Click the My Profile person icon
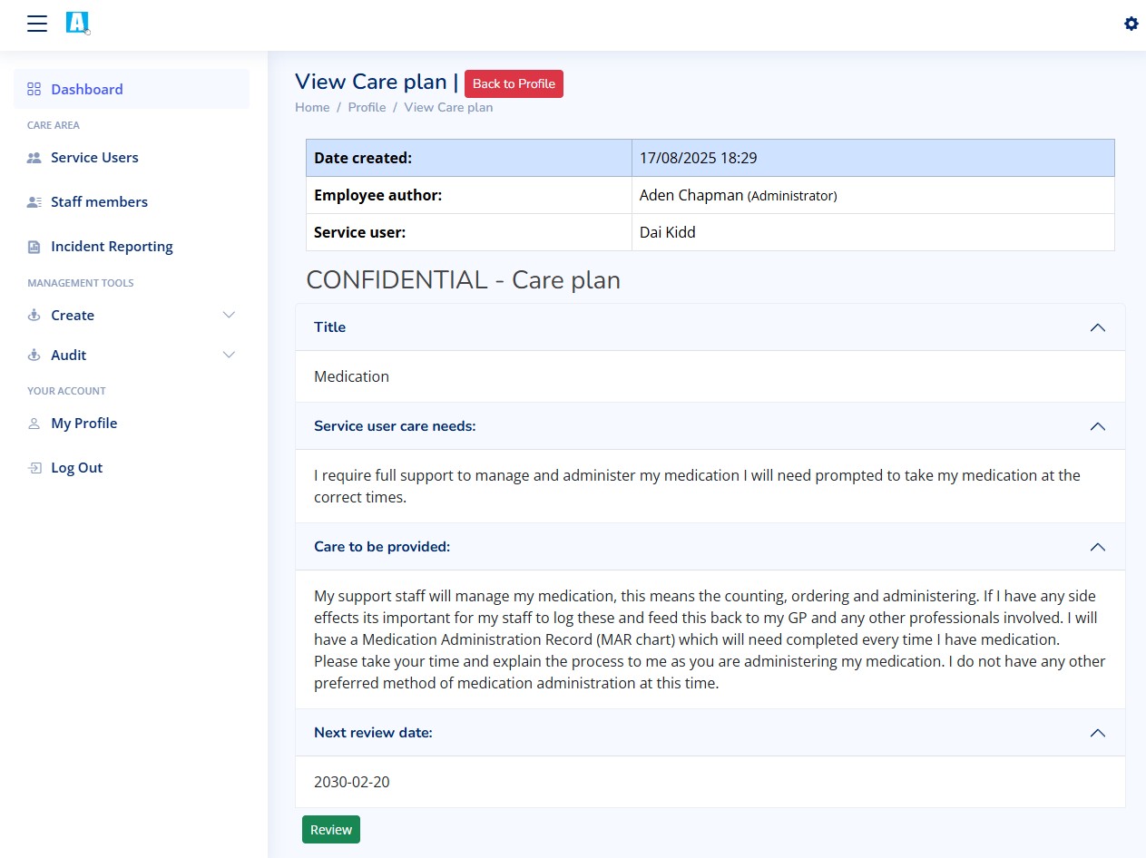Viewport: 1146px width, 858px height. 34,424
